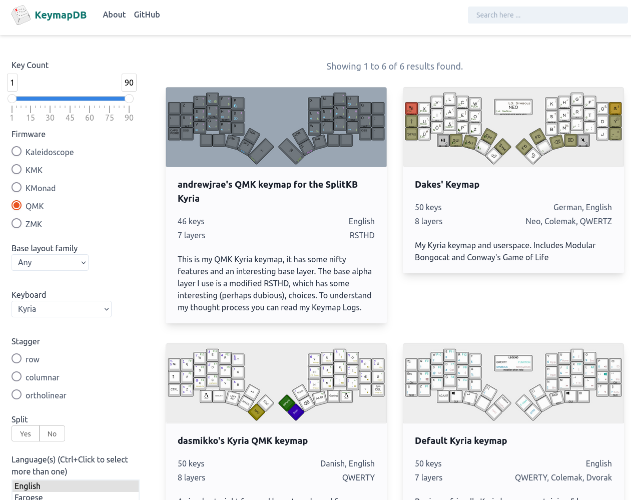Screen dimensions: 631x500
Task: Select English in the language list
Action: click(x=75, y=486)
